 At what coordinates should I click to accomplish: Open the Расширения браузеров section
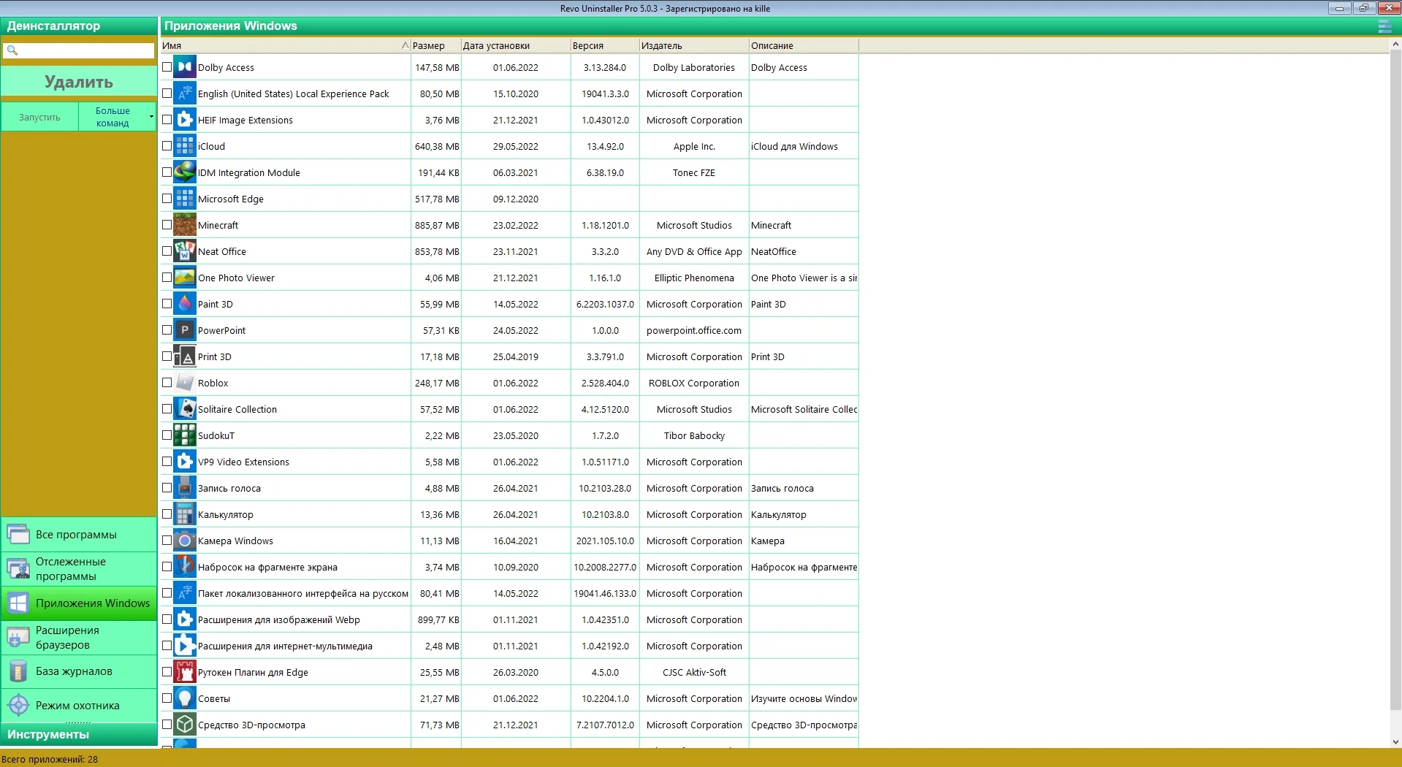79,638
